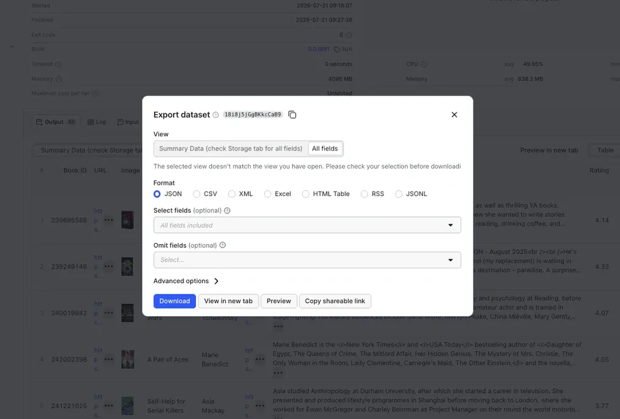Select the XML format radio button
This screenshot has width=620, height=419.
point(232,194)
